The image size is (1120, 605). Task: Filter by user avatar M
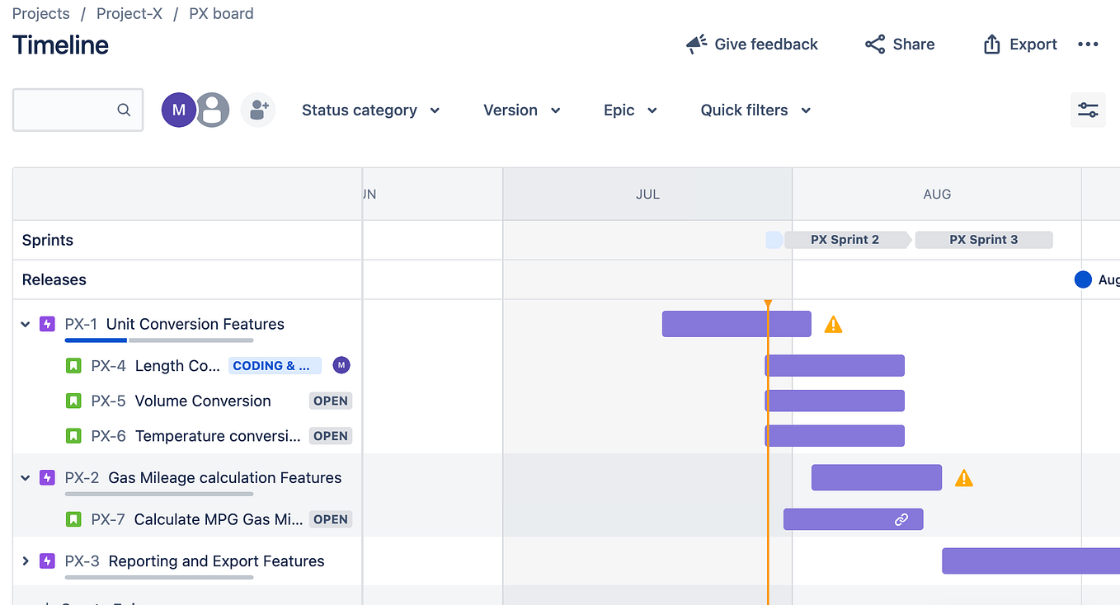point(178,110)
